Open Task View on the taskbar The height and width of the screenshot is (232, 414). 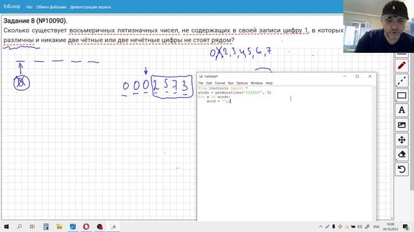[x=32, y=226]
